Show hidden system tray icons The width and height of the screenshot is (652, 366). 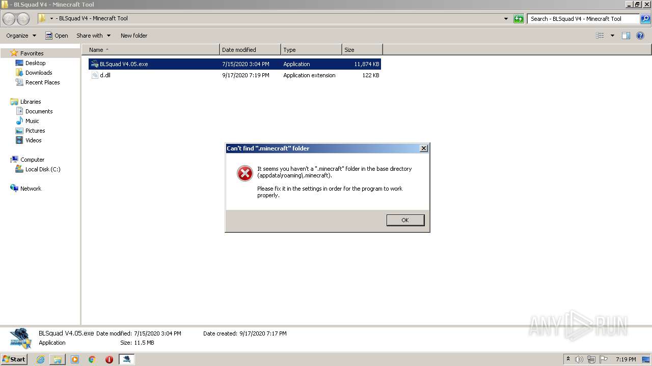(568, 359)
